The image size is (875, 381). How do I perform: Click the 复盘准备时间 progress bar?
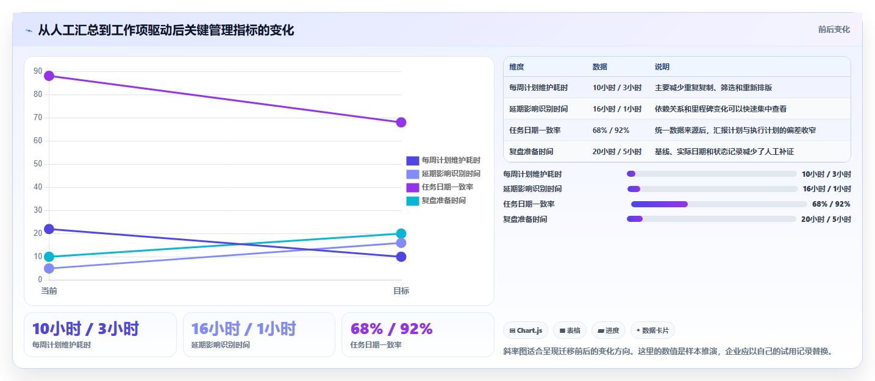coord(712,219)
